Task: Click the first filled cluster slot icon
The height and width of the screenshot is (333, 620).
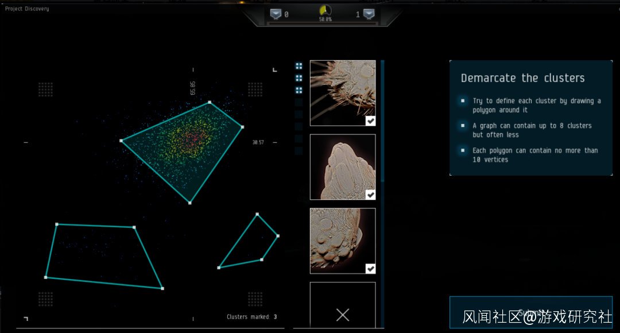Action: point(299,66)
